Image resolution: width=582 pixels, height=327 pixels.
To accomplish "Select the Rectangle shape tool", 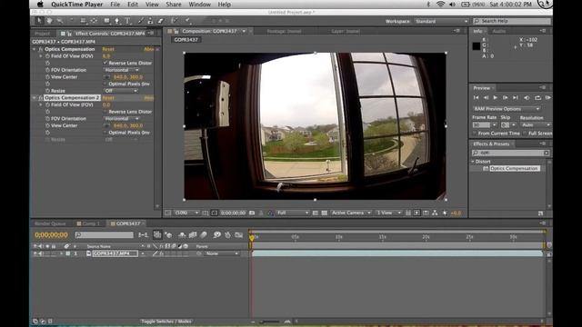I will [x=107, y=21].
